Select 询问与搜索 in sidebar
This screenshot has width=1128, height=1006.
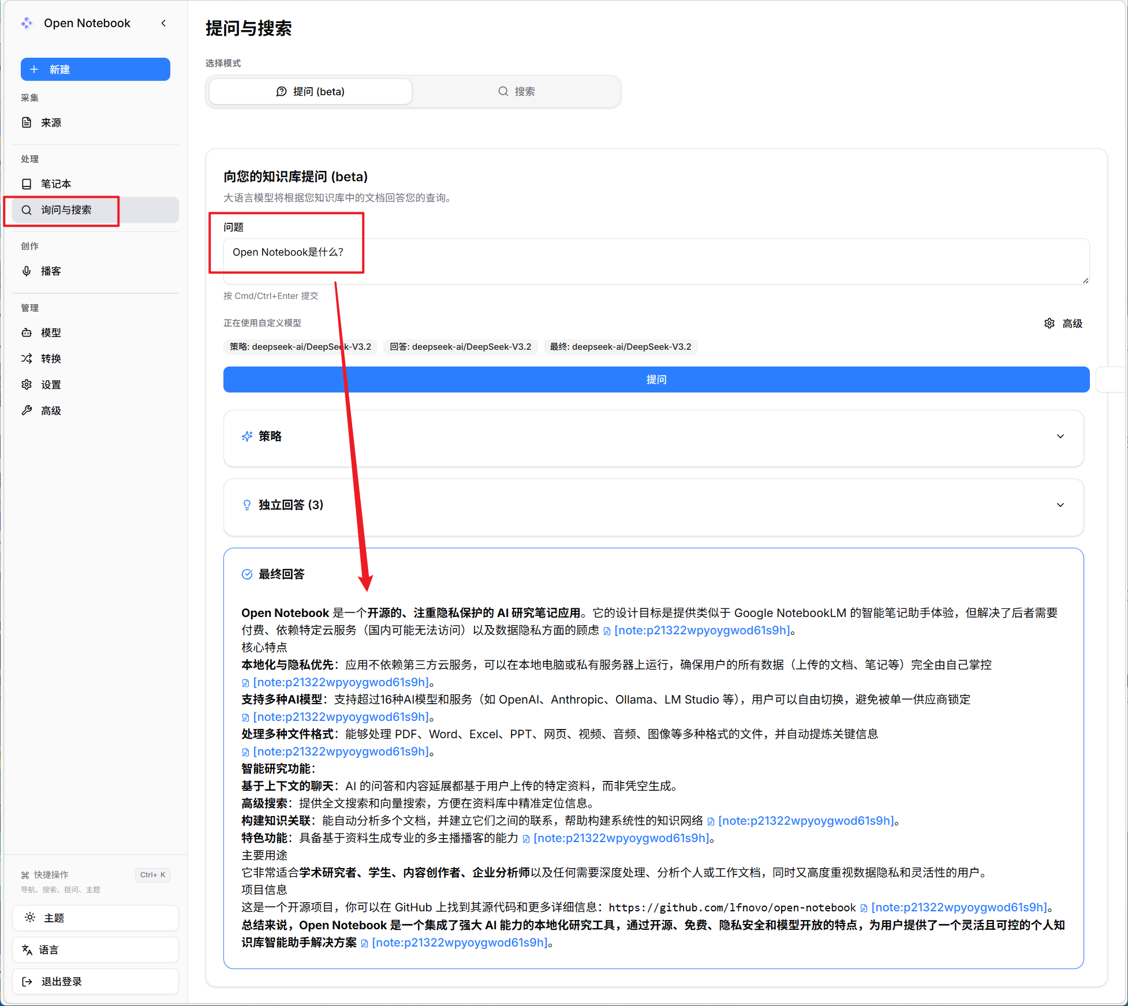66,210
